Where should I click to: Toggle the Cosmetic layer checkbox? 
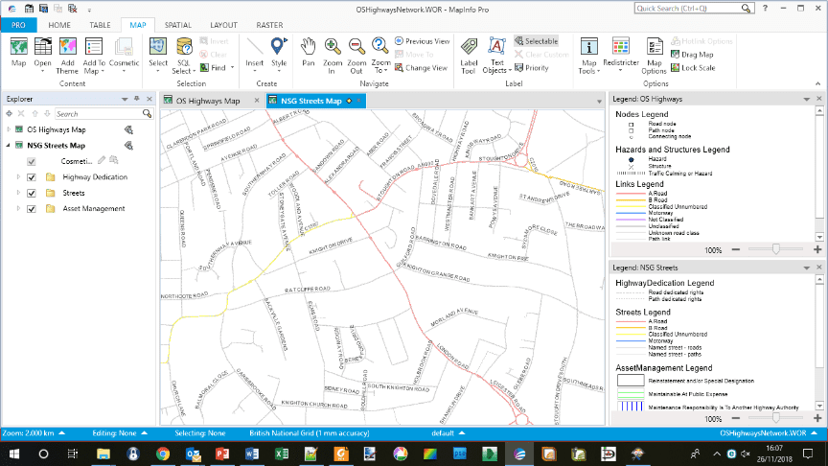pos(32,161)
